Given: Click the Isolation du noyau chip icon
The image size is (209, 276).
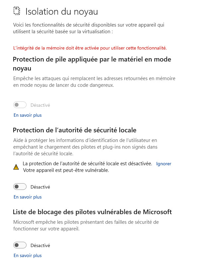Looking at the screenshot, I should tap(17, 11).
